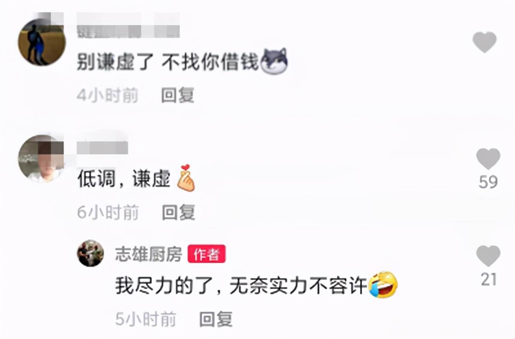Viewport: 515px width, 339px height.
Task: Select the "我尽力的了，无奈实力不容许" reply text
Action: pyautogui.click(x=241, y=286)
